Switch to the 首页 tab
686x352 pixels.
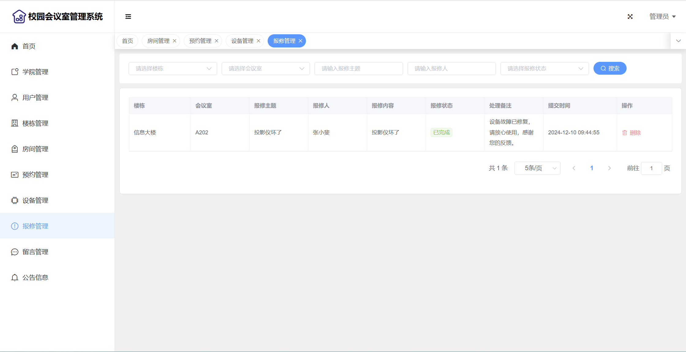pos(127,41)
